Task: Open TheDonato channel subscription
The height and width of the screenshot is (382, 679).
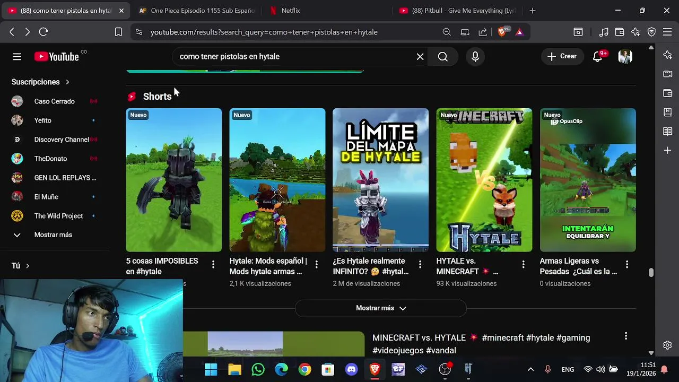Action: 55,159
